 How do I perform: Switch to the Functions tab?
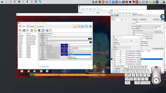(22, 26)
